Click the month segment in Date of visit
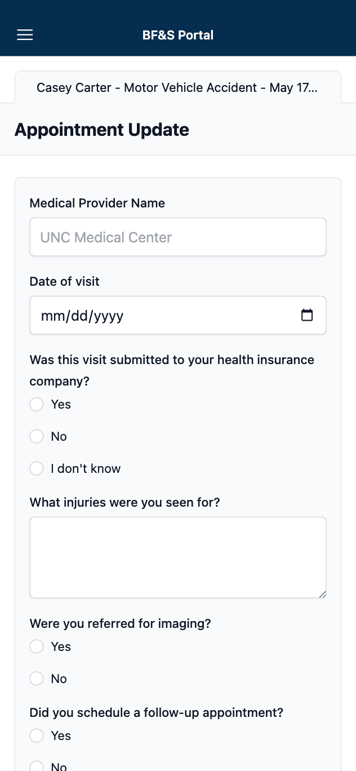 (x=52, y=316)
